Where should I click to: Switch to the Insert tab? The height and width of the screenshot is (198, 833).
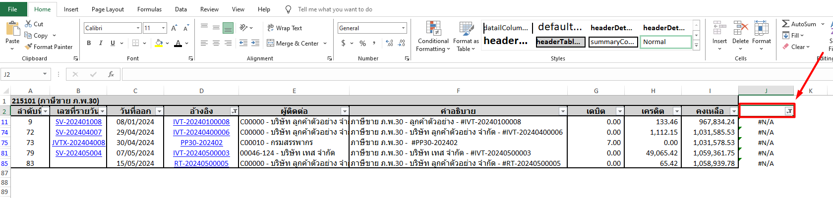coord(71,9)
